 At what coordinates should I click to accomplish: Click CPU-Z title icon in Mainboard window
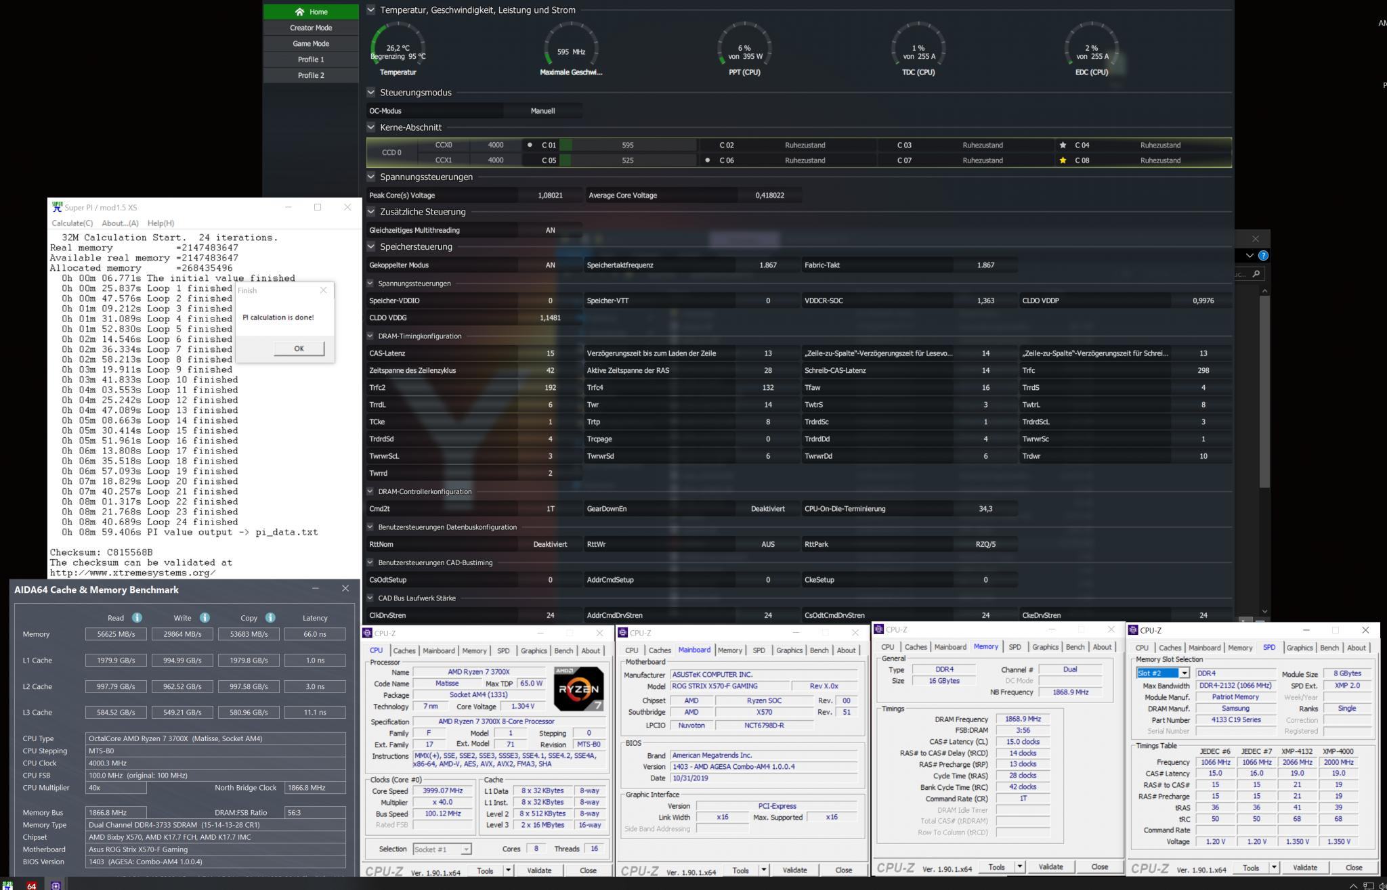coord(623,633)
